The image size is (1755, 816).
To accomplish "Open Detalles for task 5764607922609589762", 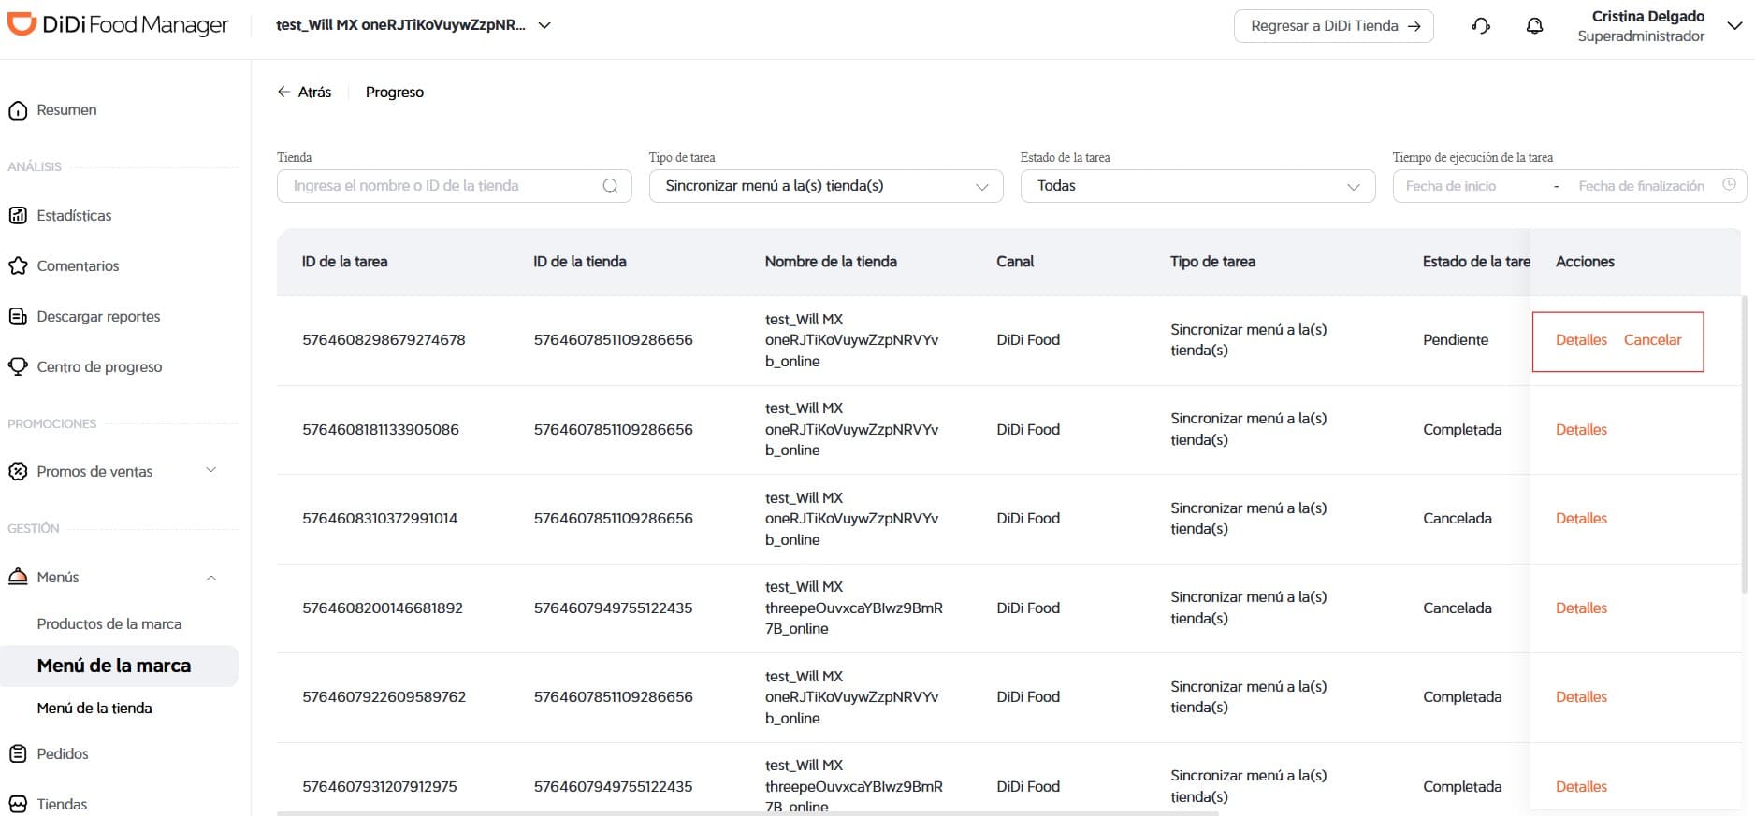I will [1581, 697].
